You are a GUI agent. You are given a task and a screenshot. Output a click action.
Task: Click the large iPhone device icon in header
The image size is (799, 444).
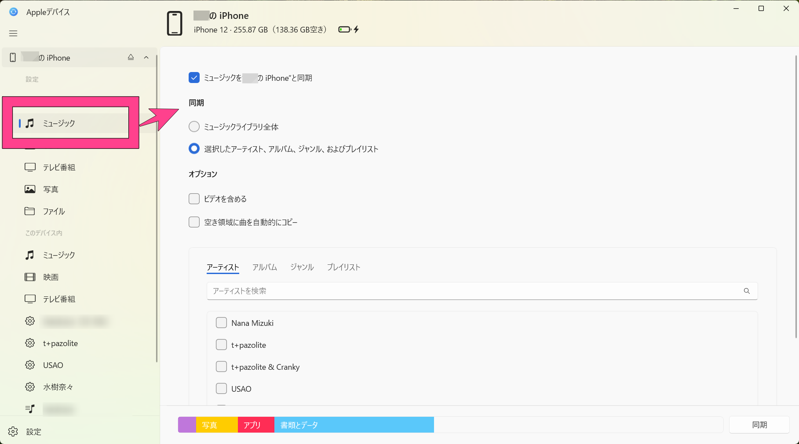175,23
